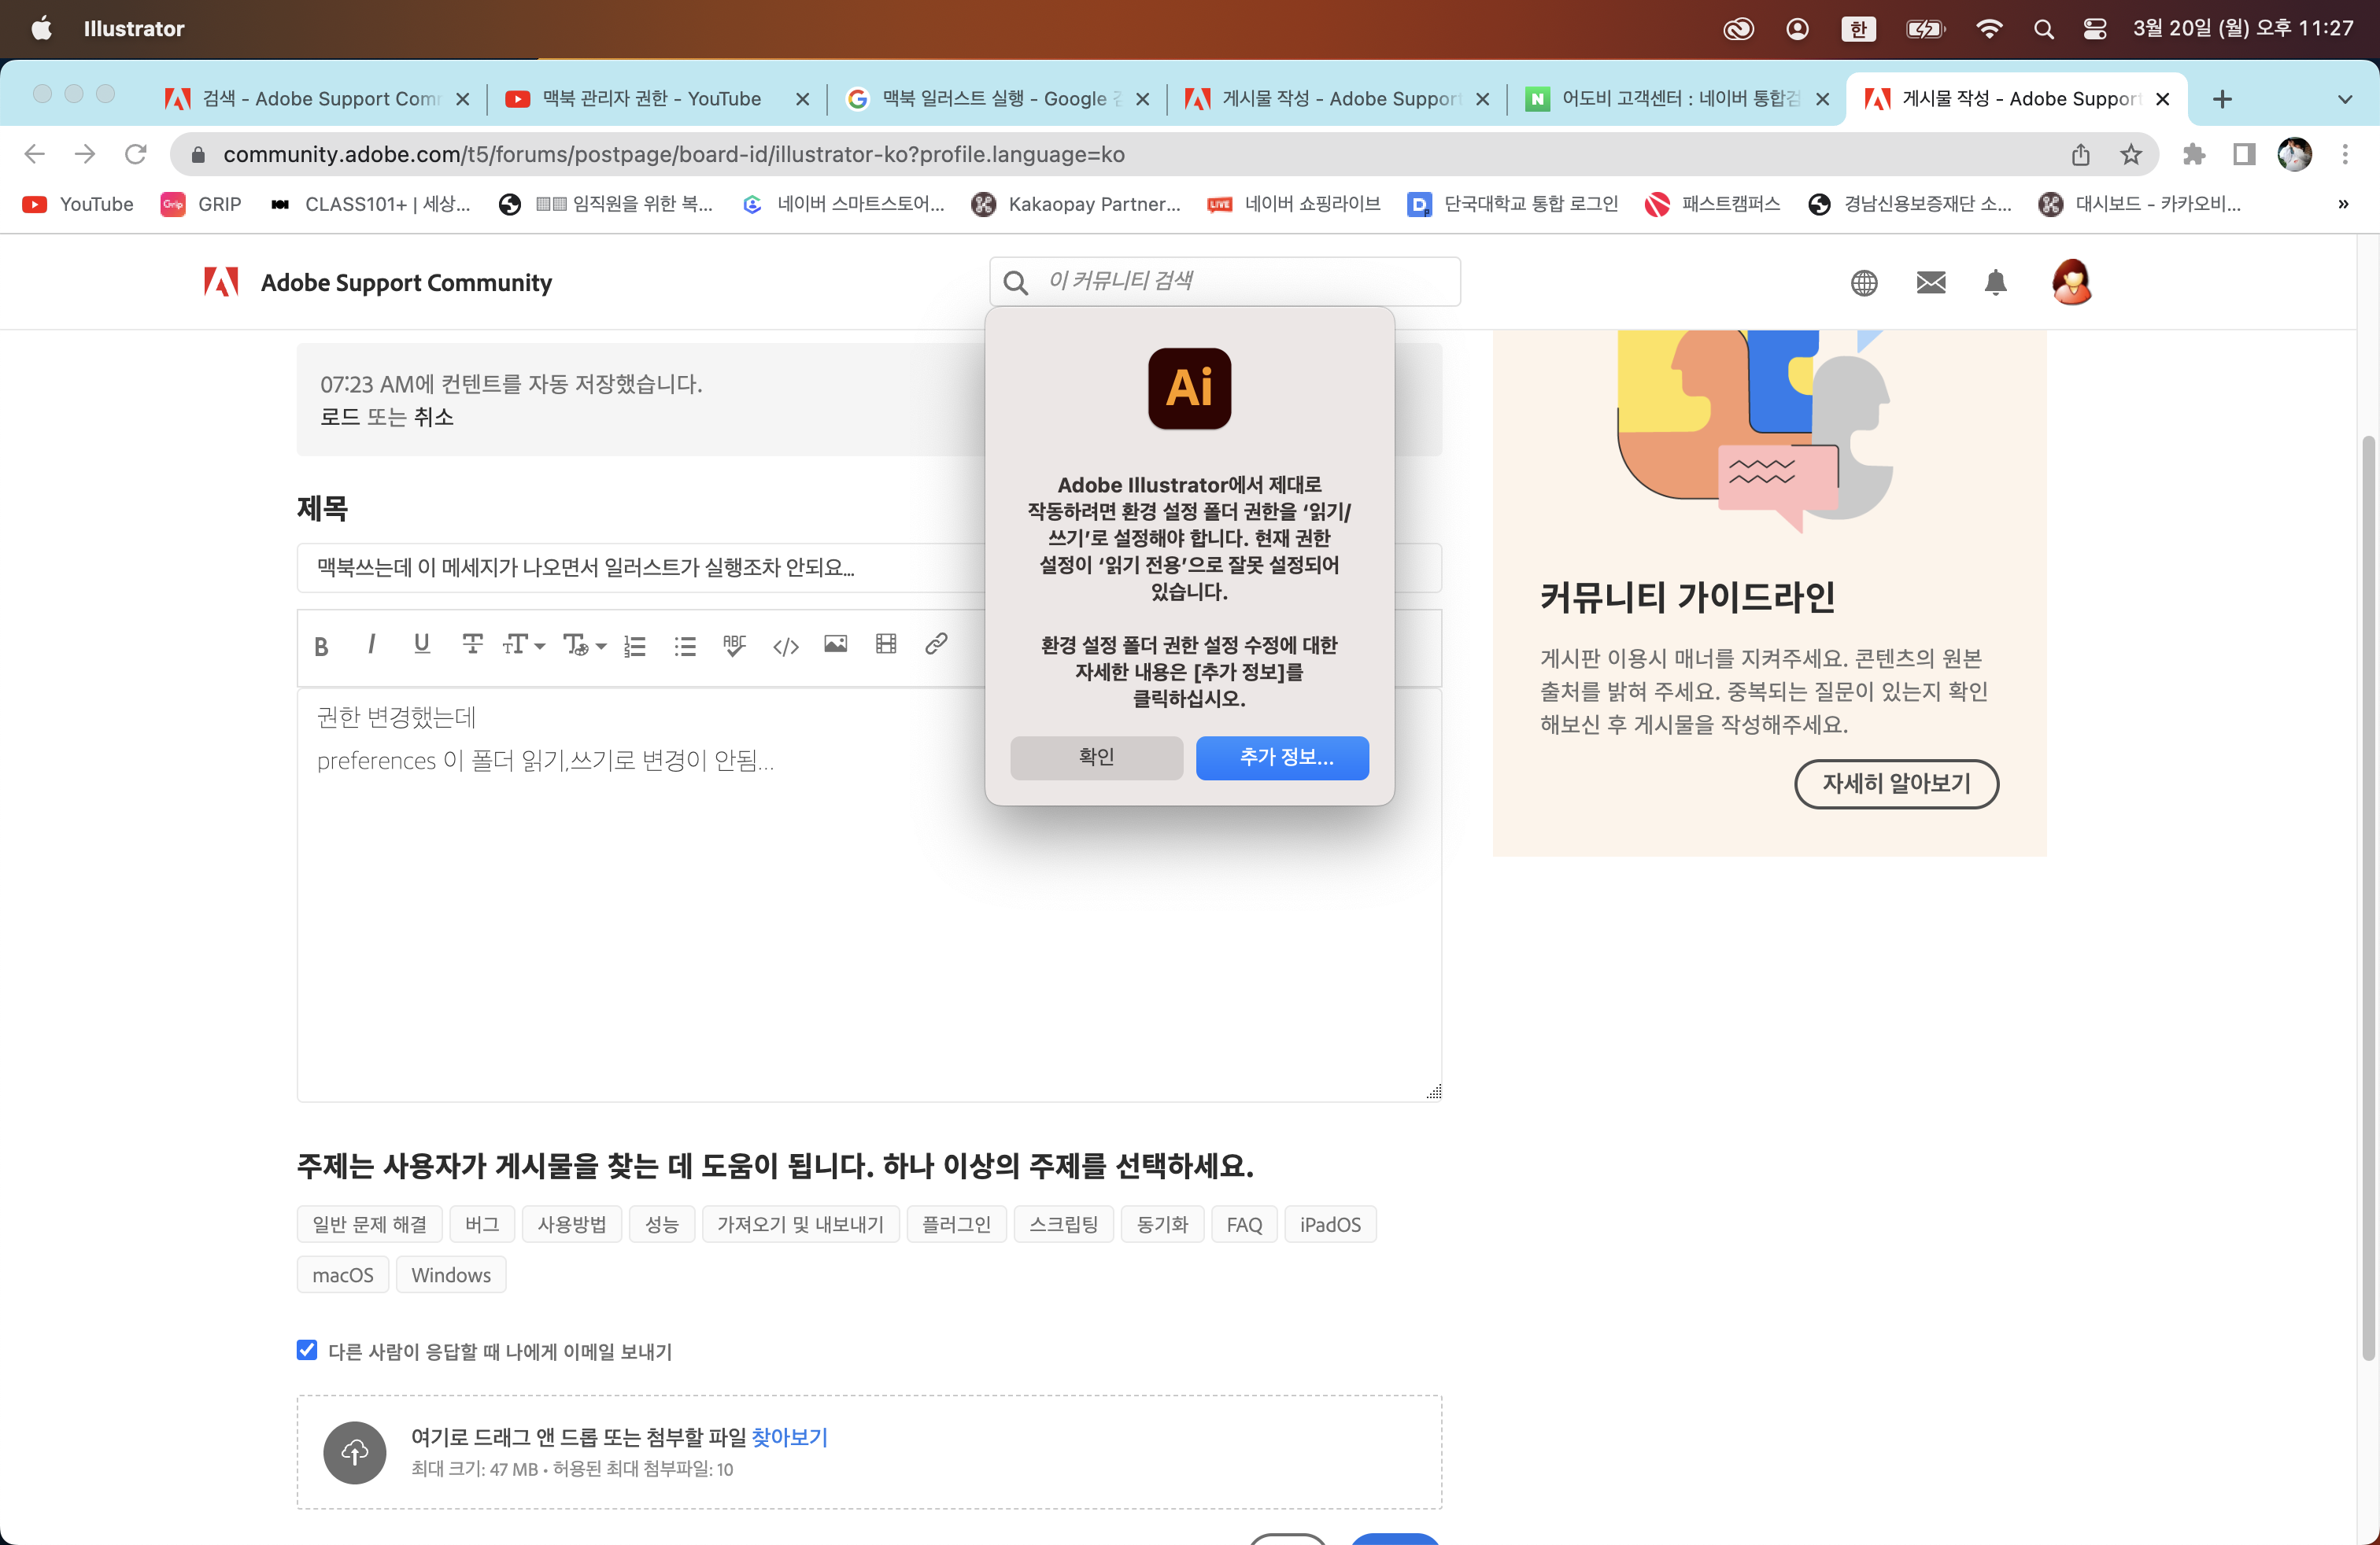2380x1545 pixels.
Task: Insert a numbered list
Action: point(634,646)
